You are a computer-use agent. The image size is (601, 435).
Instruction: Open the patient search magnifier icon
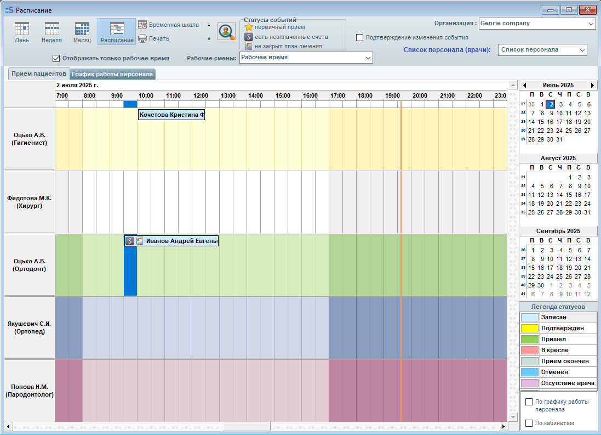point(226,32)
